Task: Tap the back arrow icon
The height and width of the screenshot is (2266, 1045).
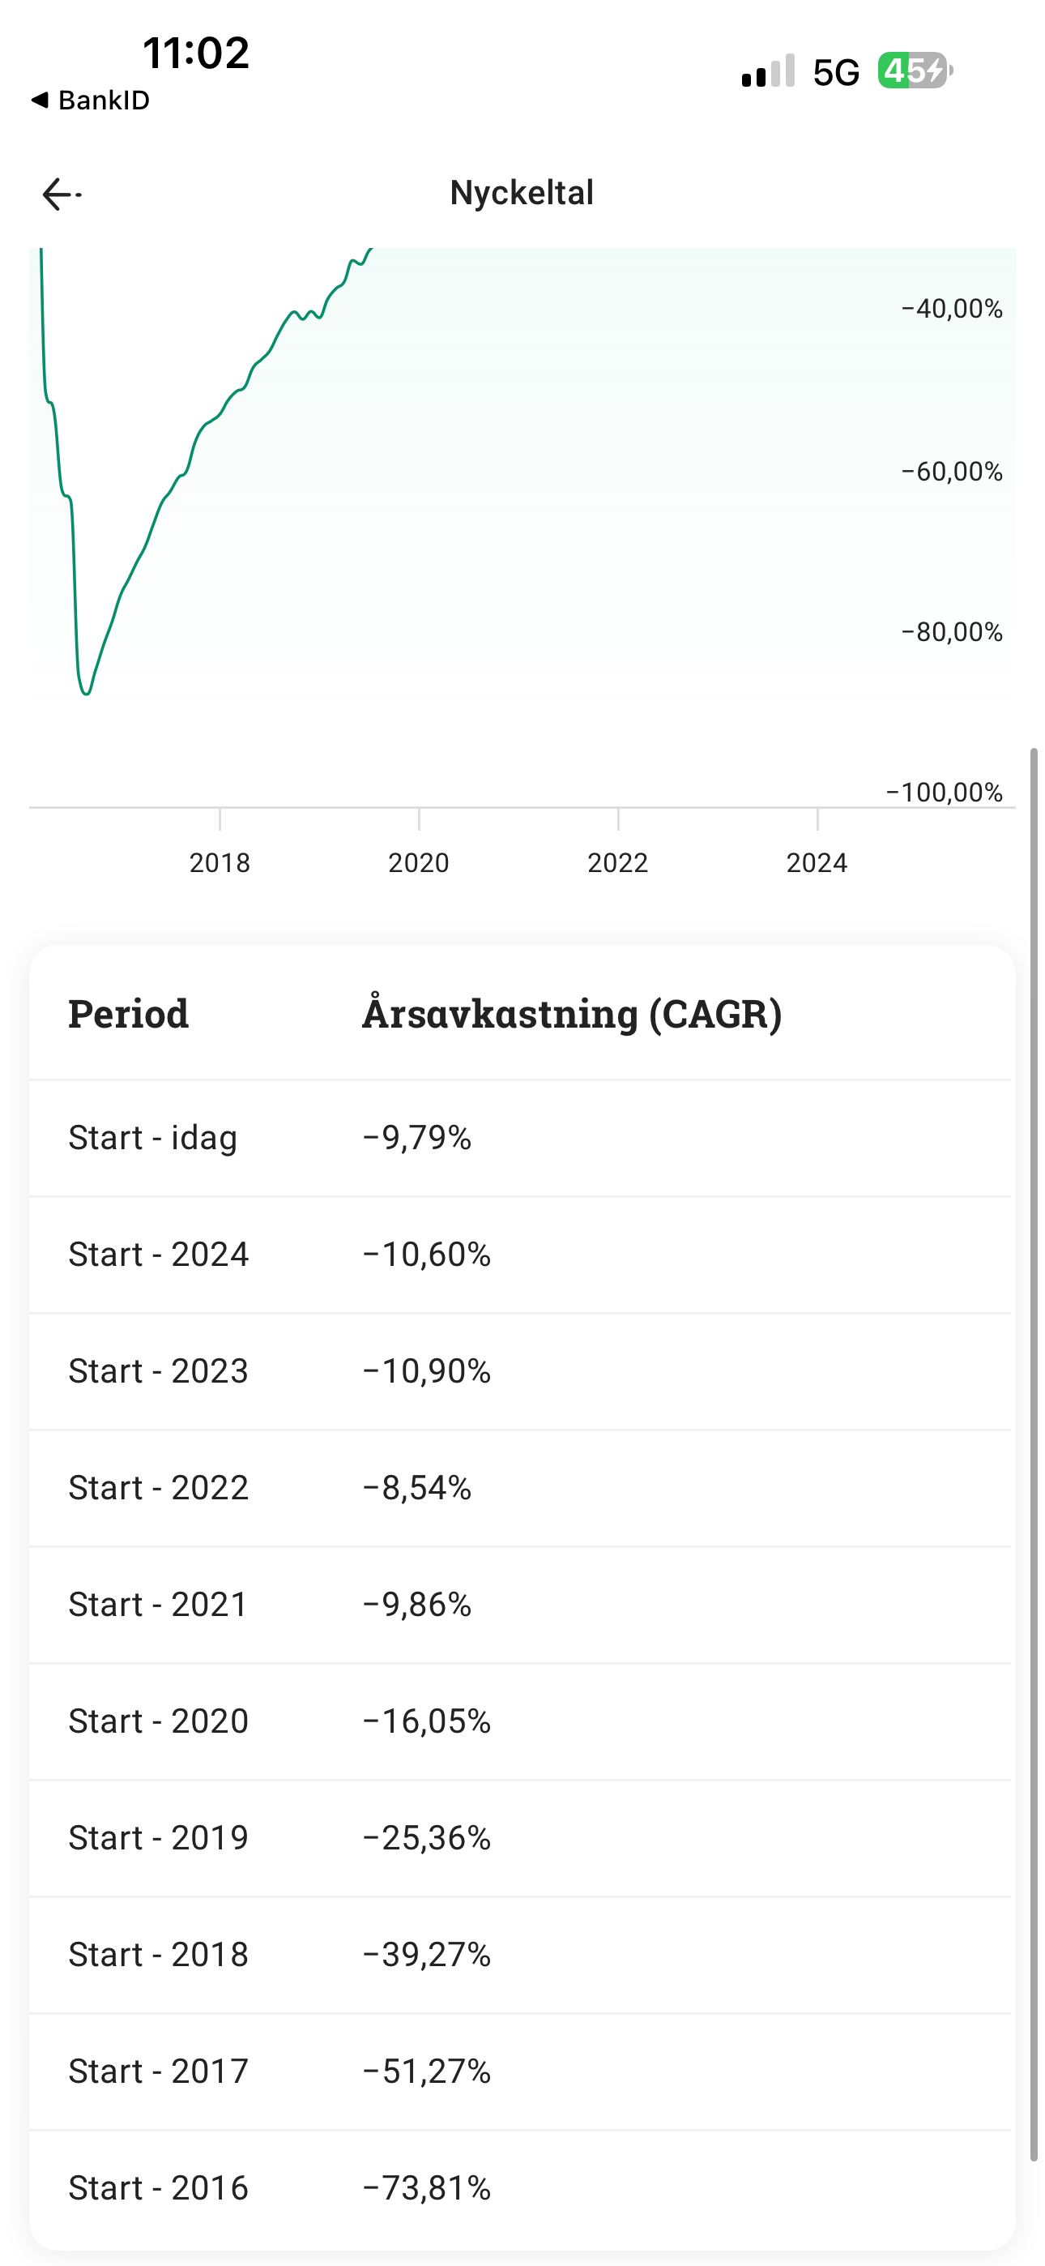Action: [60, 194]
